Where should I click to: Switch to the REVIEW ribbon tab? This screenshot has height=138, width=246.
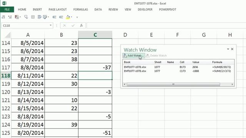point(113,9)
